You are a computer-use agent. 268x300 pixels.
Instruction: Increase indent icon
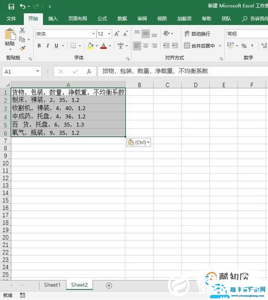click(x=175, y=46)
